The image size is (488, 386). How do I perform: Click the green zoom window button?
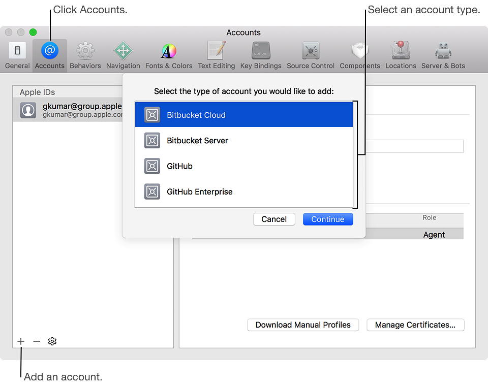point(33,32)
